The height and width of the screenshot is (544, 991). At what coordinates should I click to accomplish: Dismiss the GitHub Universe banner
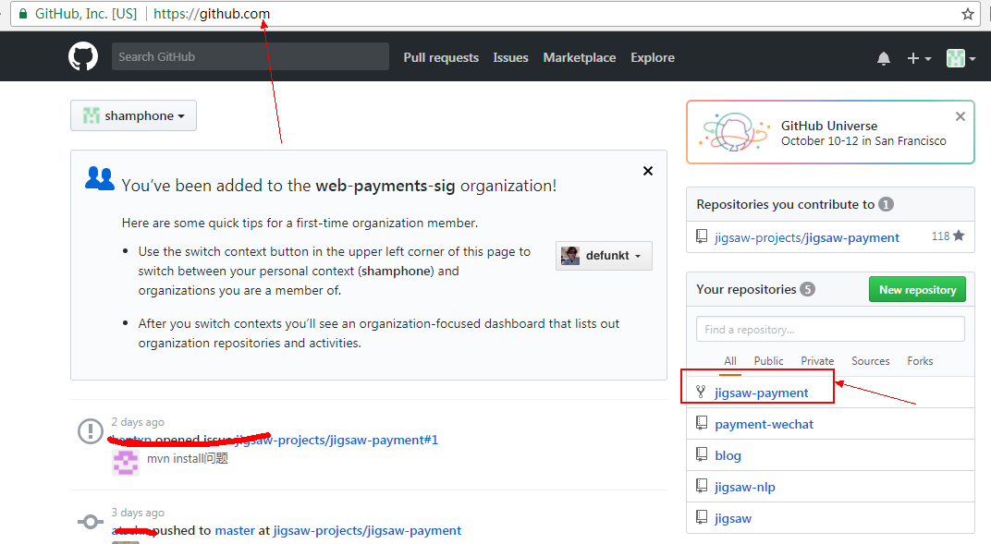click(960, 116)
